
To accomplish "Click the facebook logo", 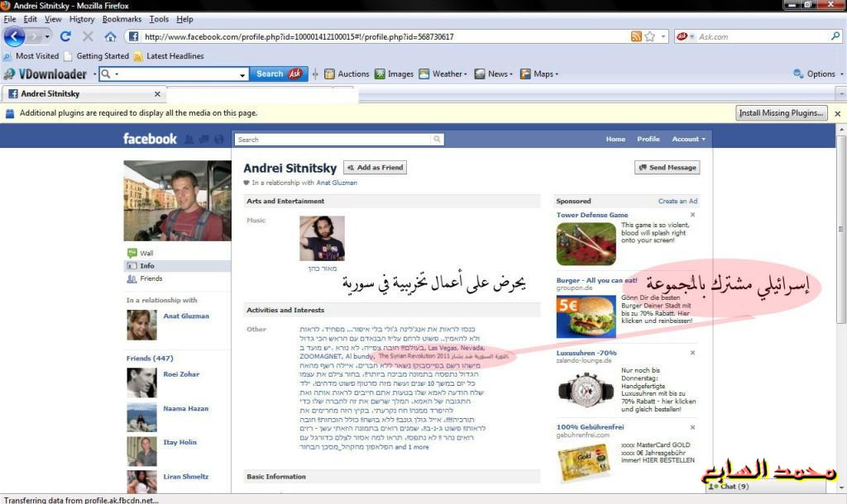I will click(150, 139).
